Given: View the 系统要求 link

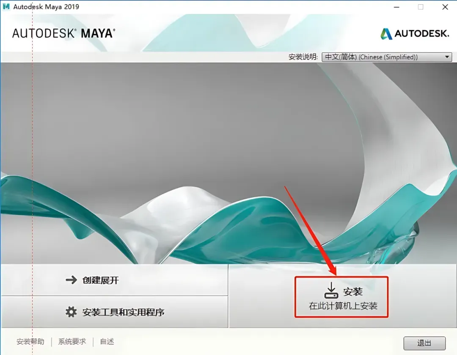Looking at the screenshot, I should (x=72, y=341).
